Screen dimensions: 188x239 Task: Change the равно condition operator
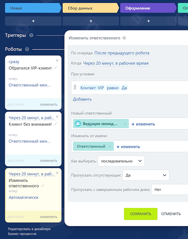113,88
